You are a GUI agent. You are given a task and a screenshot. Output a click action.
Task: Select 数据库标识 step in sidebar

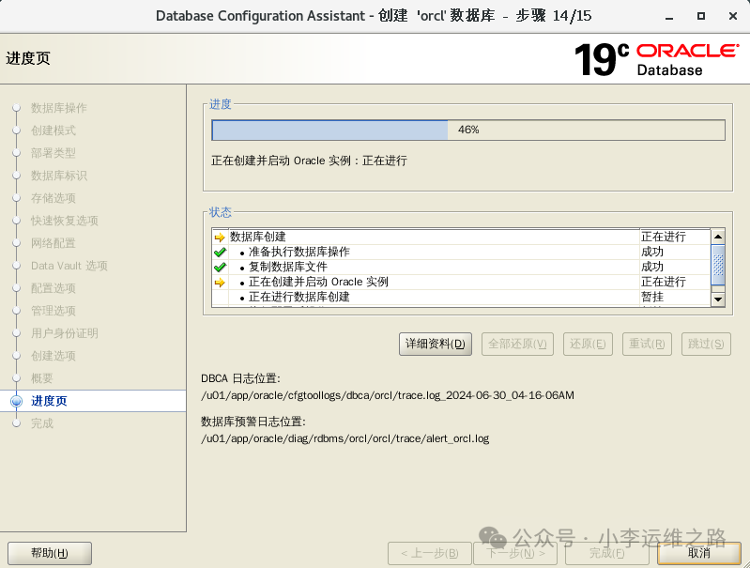coord(59,176)
